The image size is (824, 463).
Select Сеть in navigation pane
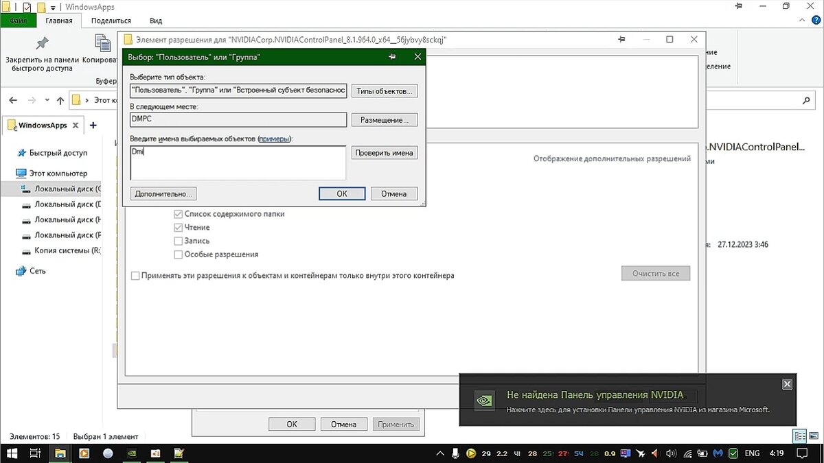(x=31, y=271)
